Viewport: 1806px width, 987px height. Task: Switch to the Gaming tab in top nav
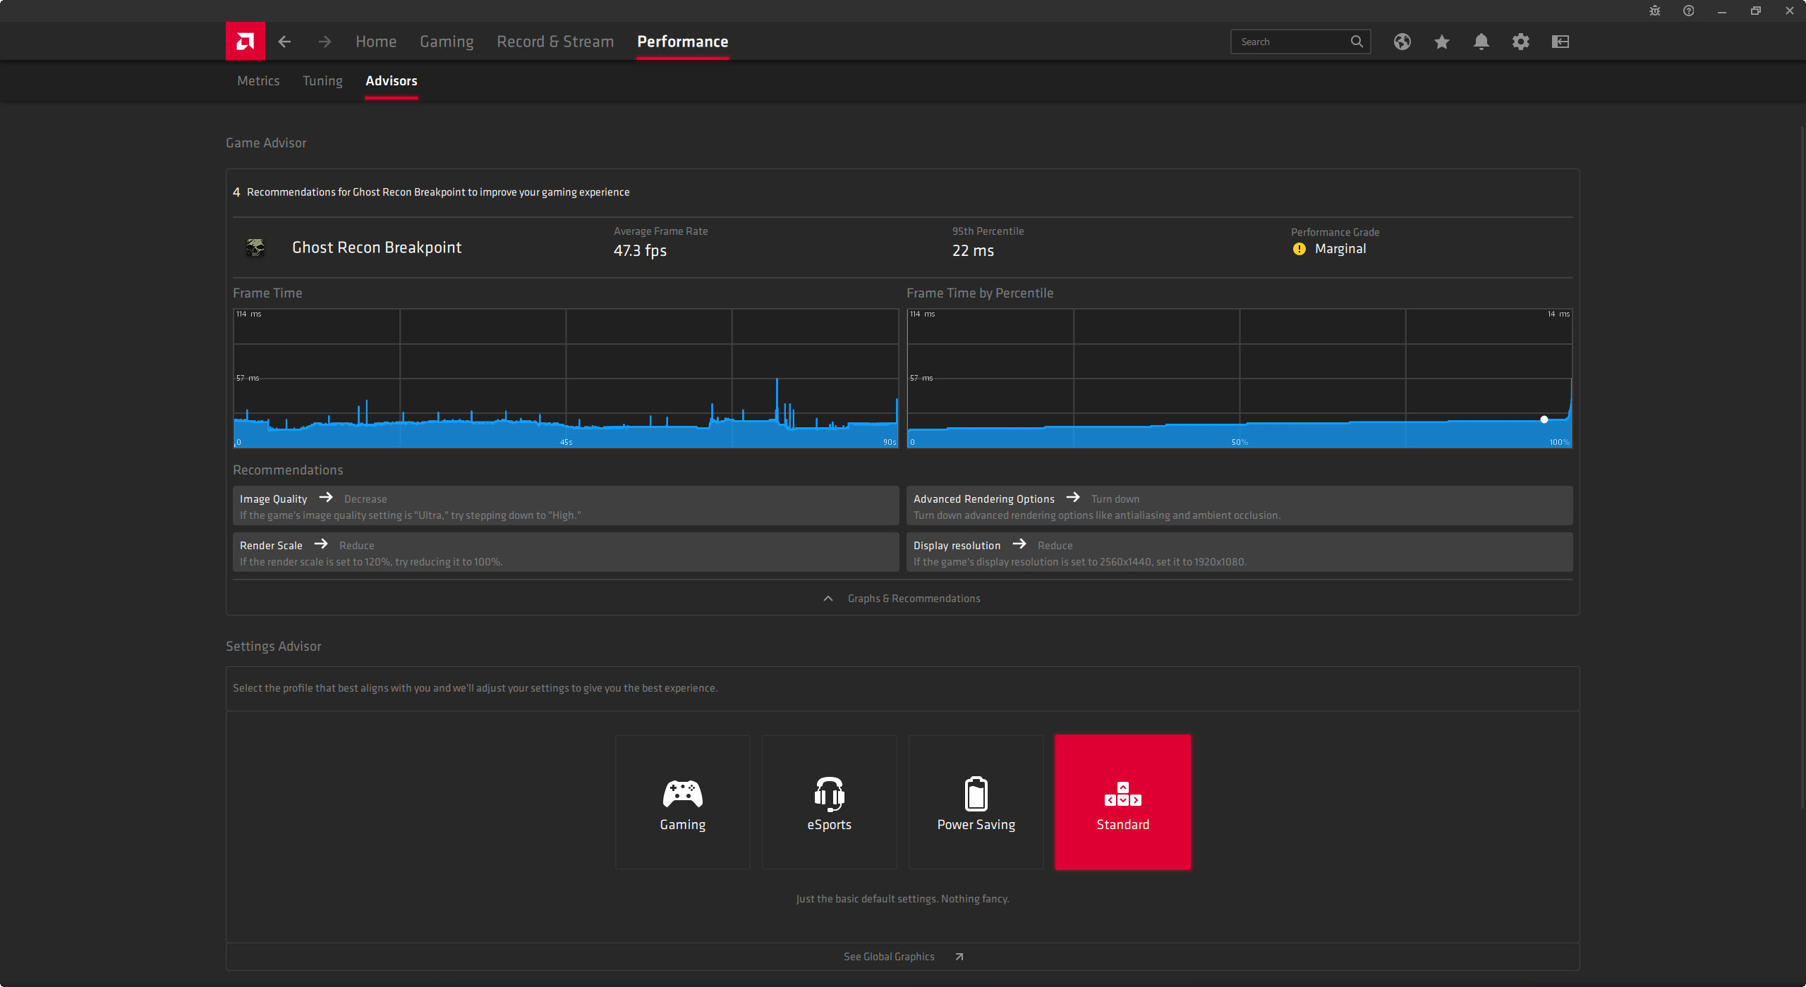(447, 42)
